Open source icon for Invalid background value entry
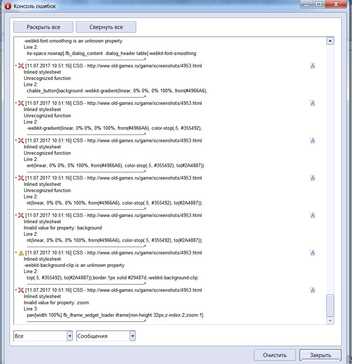This screenshot has height=364, width=352. tap(312, 215)
